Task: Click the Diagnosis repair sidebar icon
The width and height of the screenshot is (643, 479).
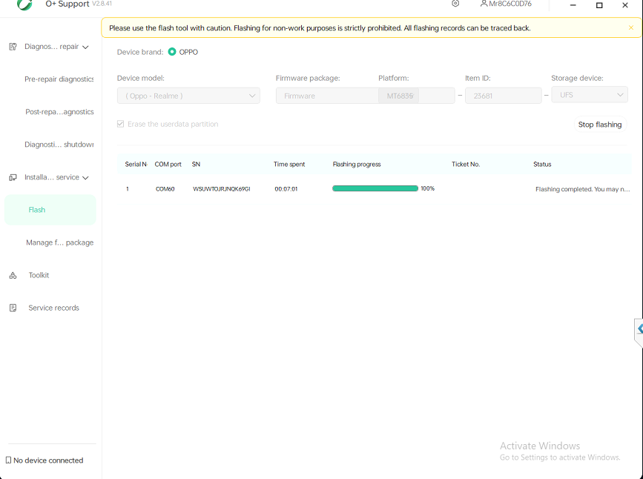Action: [13, 47]
